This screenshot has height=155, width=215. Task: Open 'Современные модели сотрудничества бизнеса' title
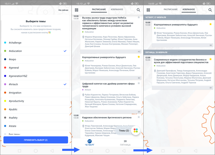point(181,61)
